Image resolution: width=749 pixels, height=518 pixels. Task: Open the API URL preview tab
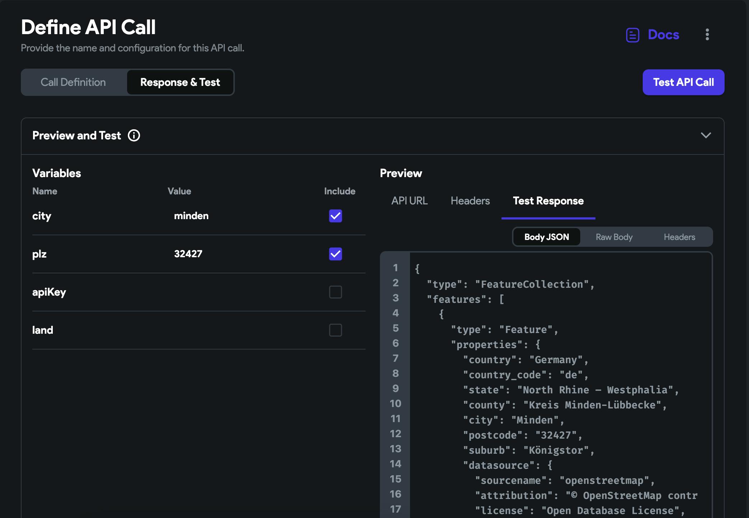(409, 201)
